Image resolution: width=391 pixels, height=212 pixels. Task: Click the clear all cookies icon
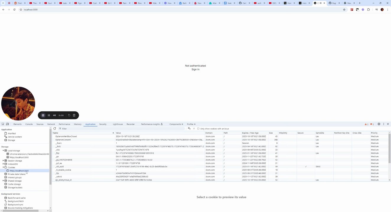pyautogui.click(x=189, y=129)
